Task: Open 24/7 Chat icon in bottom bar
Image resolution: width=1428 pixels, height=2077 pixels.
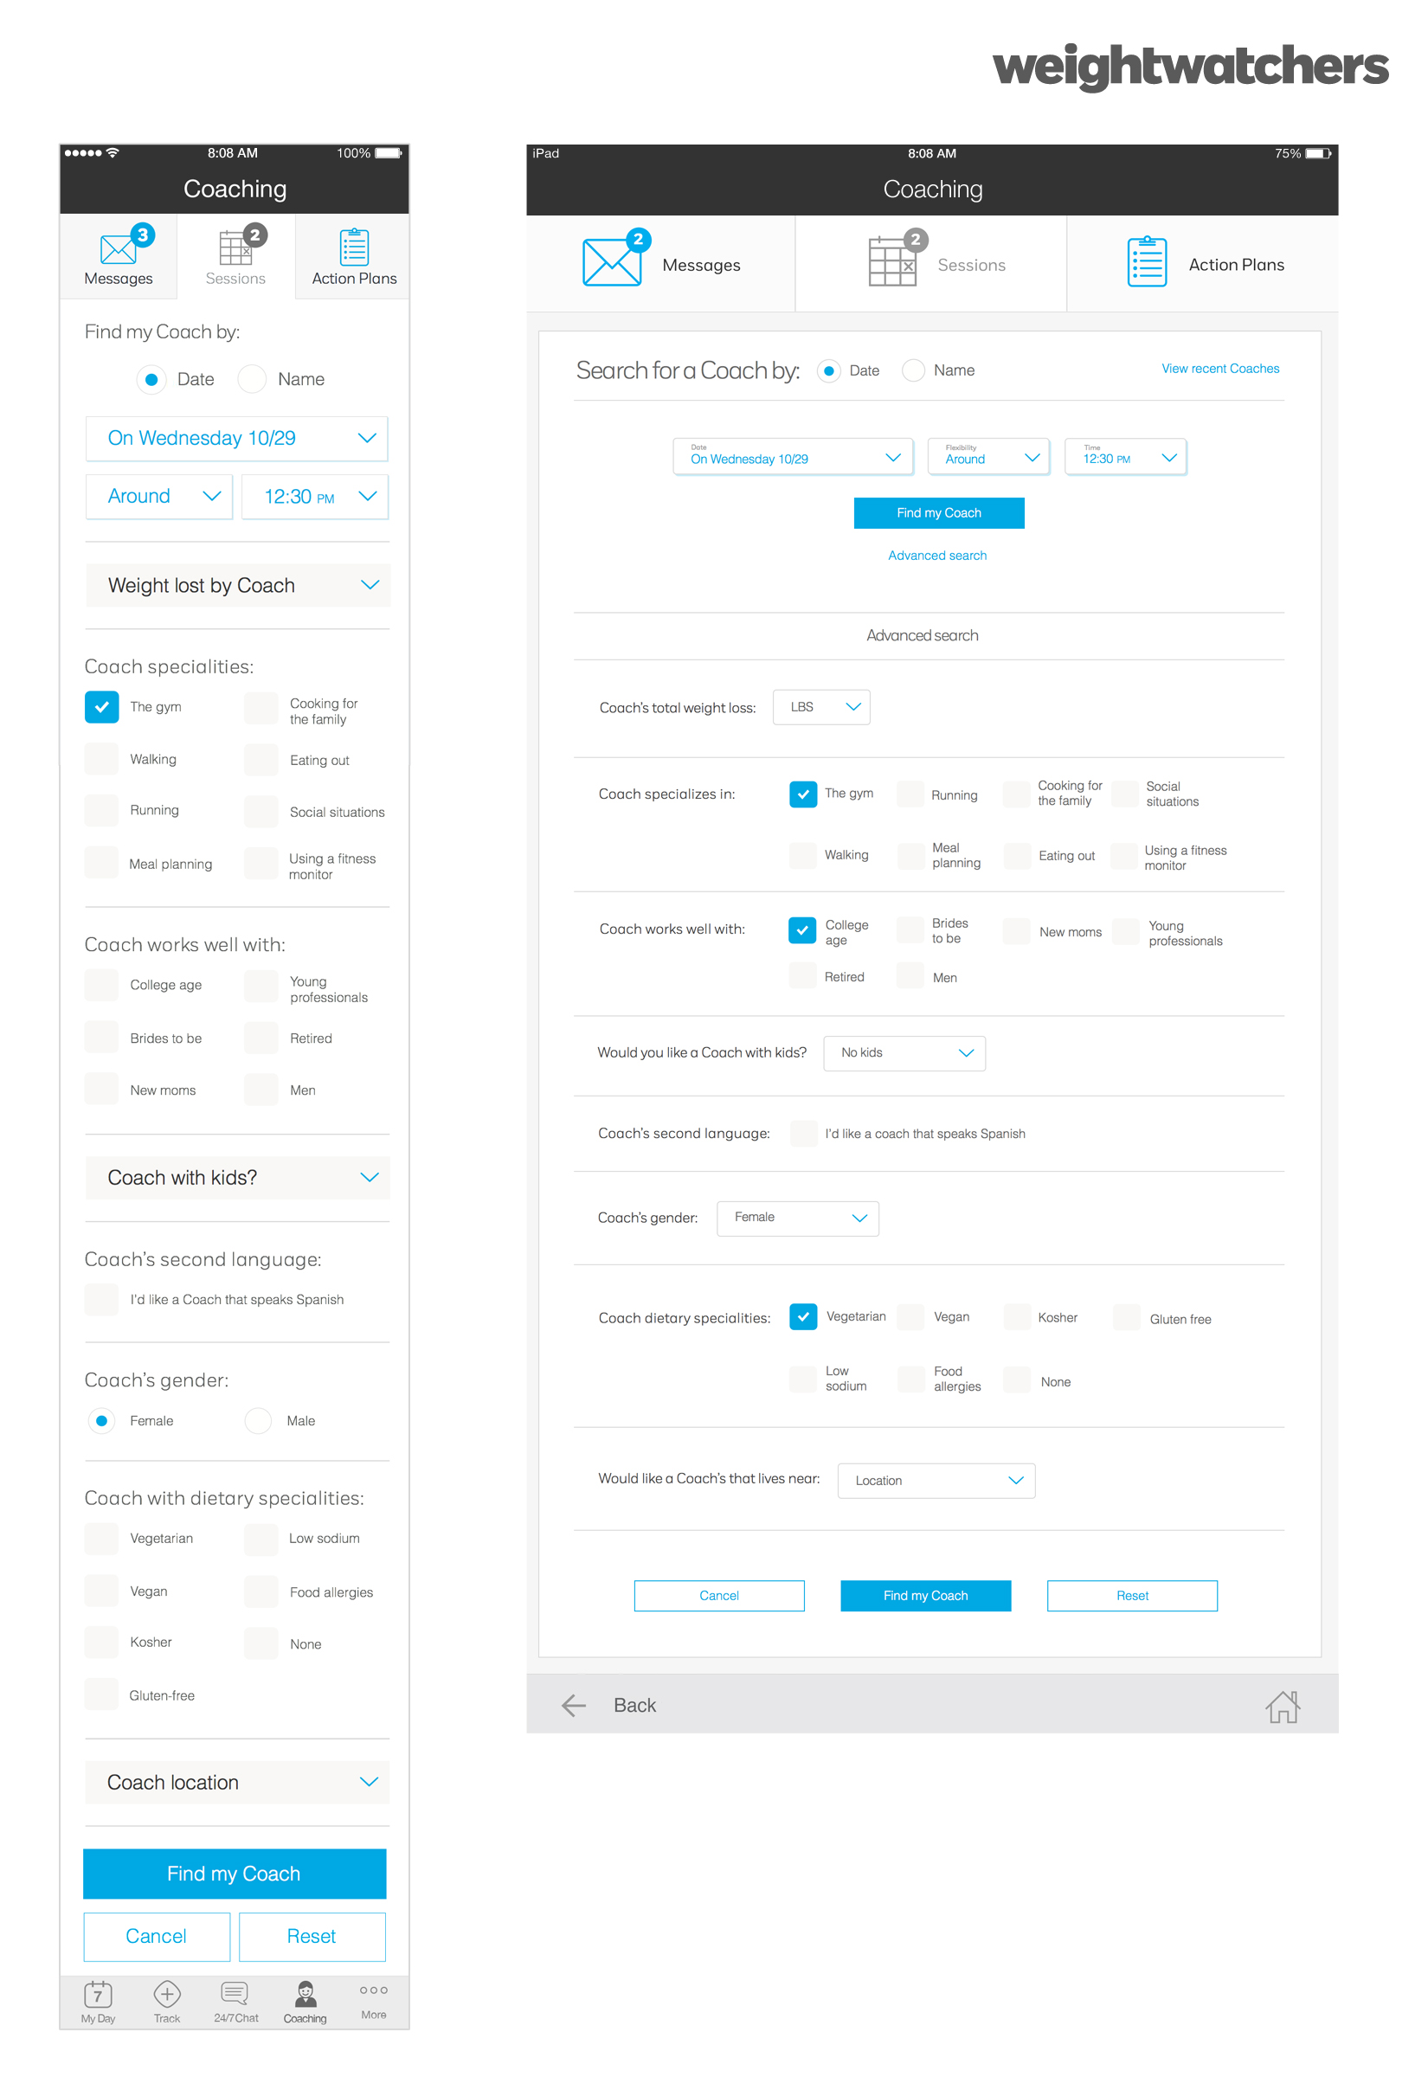Action: [235, 1993]
